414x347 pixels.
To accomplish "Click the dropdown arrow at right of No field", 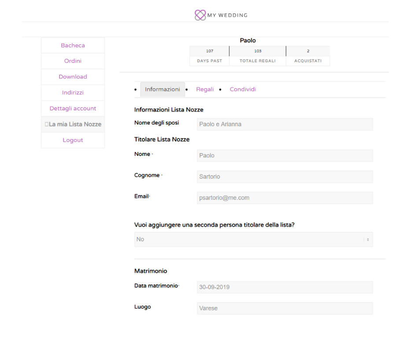I will coord(368,240).
